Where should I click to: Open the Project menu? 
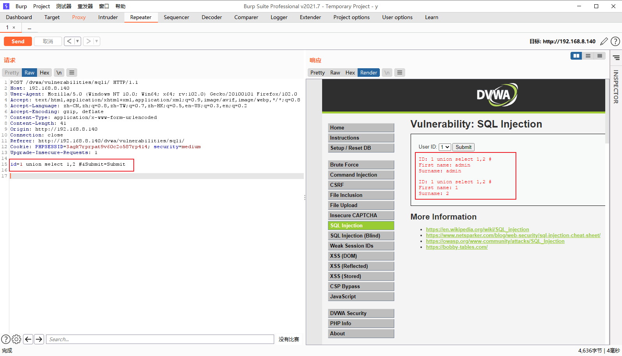(41, 6)
